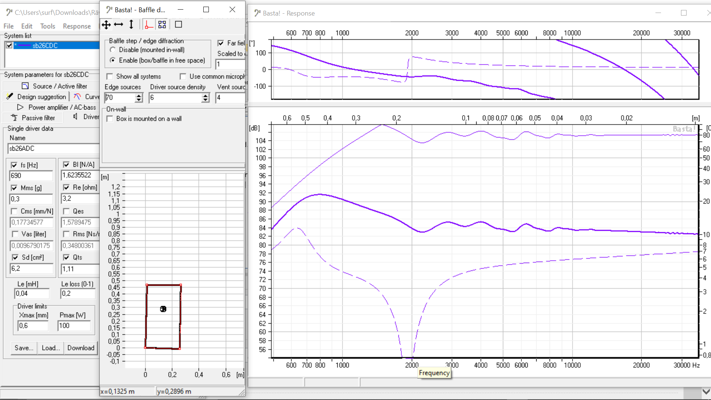Toggle the fs [Hz] checkbox

tap(14, 165)
